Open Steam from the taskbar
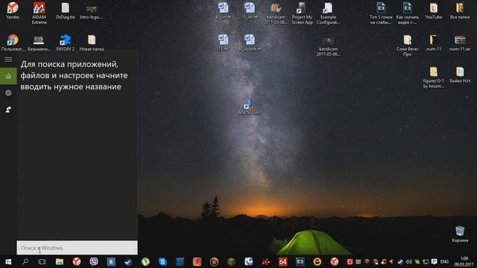 128,261
